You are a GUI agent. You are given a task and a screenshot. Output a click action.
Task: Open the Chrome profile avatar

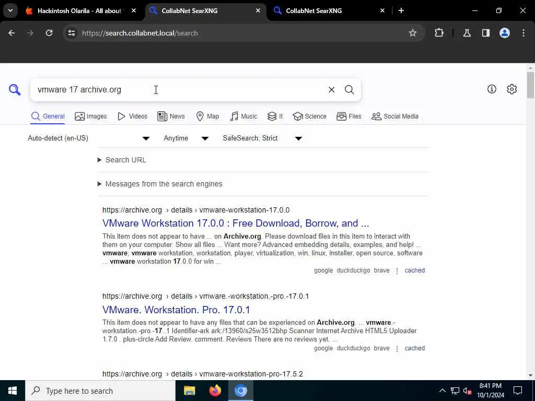(505, 33)
